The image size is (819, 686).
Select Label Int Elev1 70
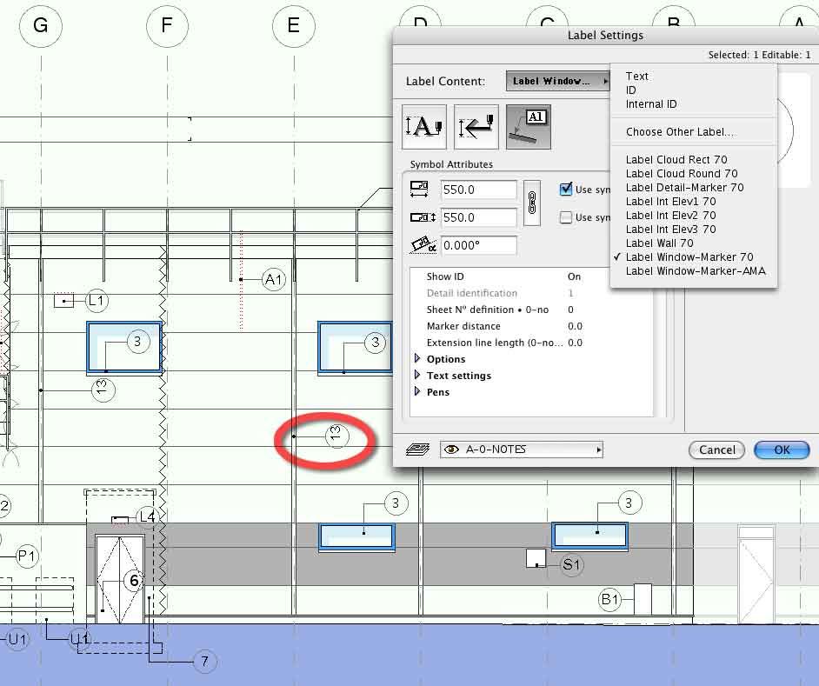670,201
